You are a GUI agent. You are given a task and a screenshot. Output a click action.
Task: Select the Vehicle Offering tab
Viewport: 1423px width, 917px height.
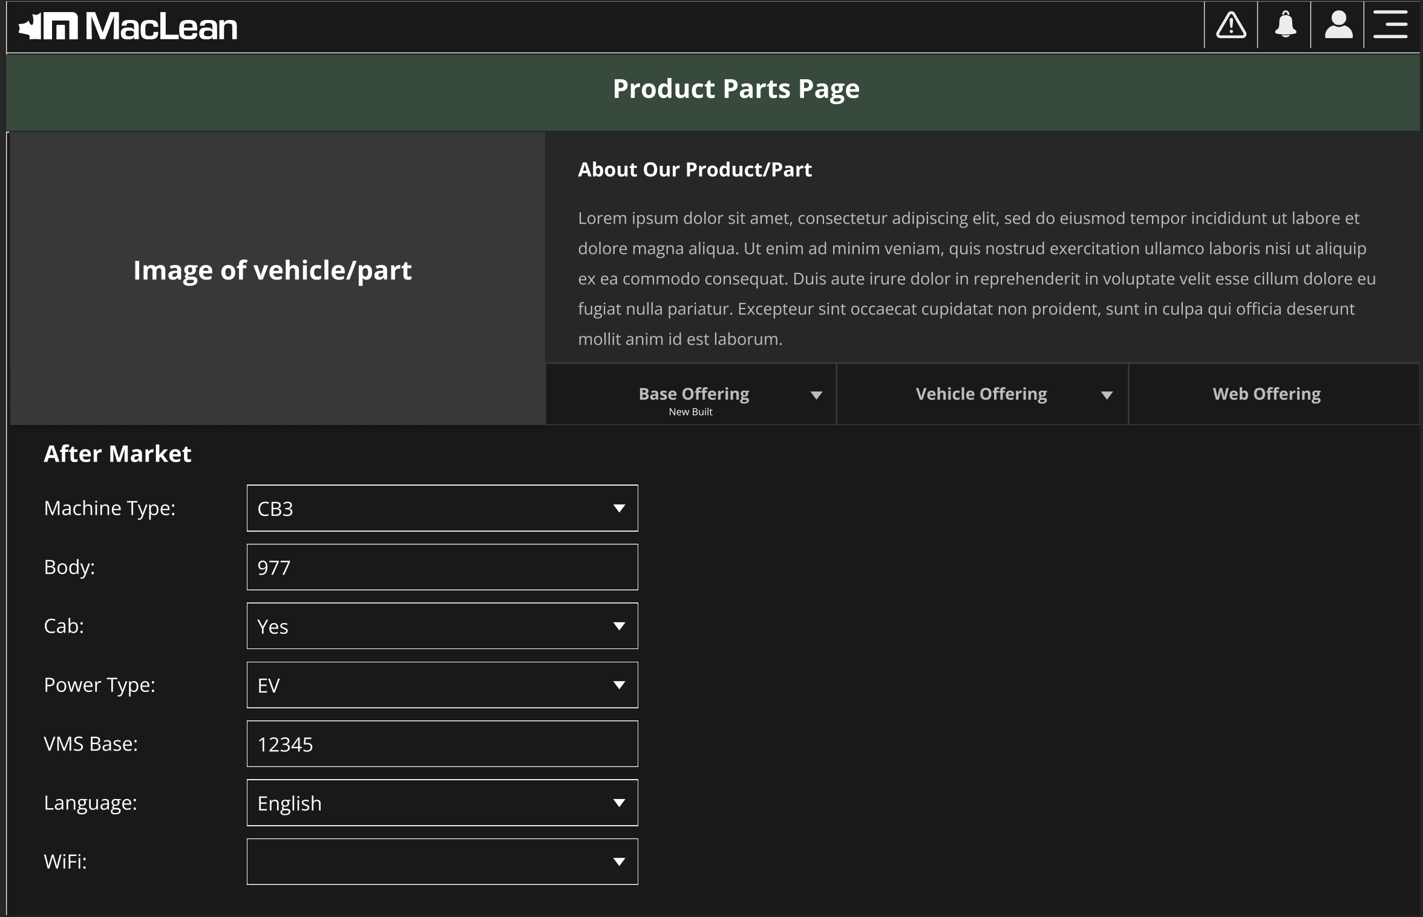click(981, 394)
